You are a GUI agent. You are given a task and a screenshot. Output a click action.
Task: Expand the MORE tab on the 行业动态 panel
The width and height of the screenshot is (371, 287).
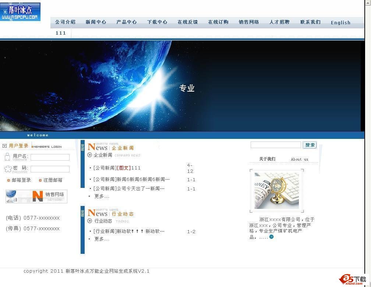(x=83, y=214)
